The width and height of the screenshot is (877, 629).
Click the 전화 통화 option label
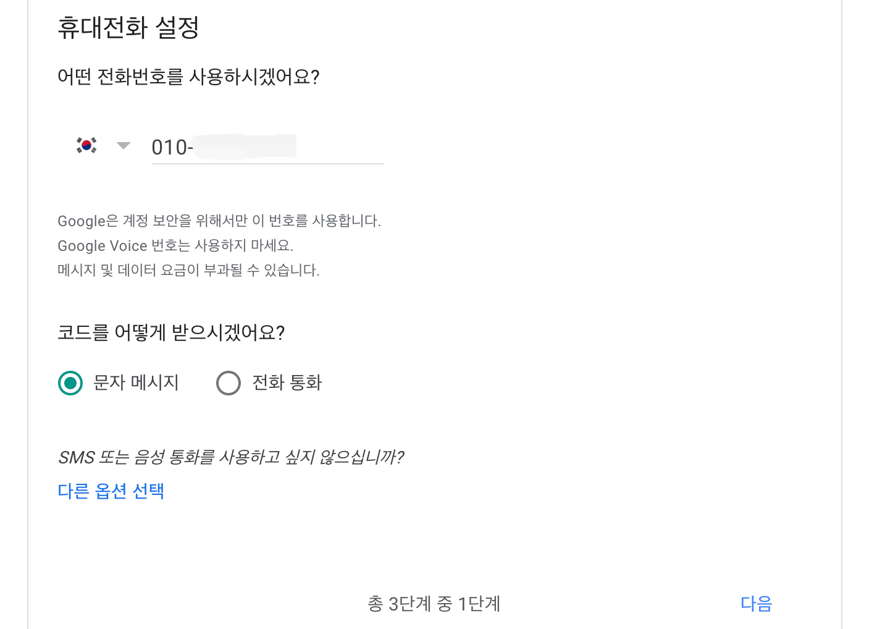coord(287,382)
